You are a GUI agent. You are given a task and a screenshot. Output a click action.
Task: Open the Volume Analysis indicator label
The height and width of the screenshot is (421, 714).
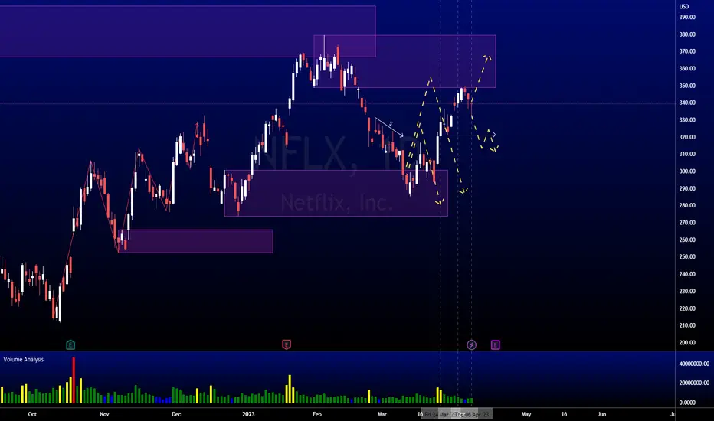coord(24,359)
